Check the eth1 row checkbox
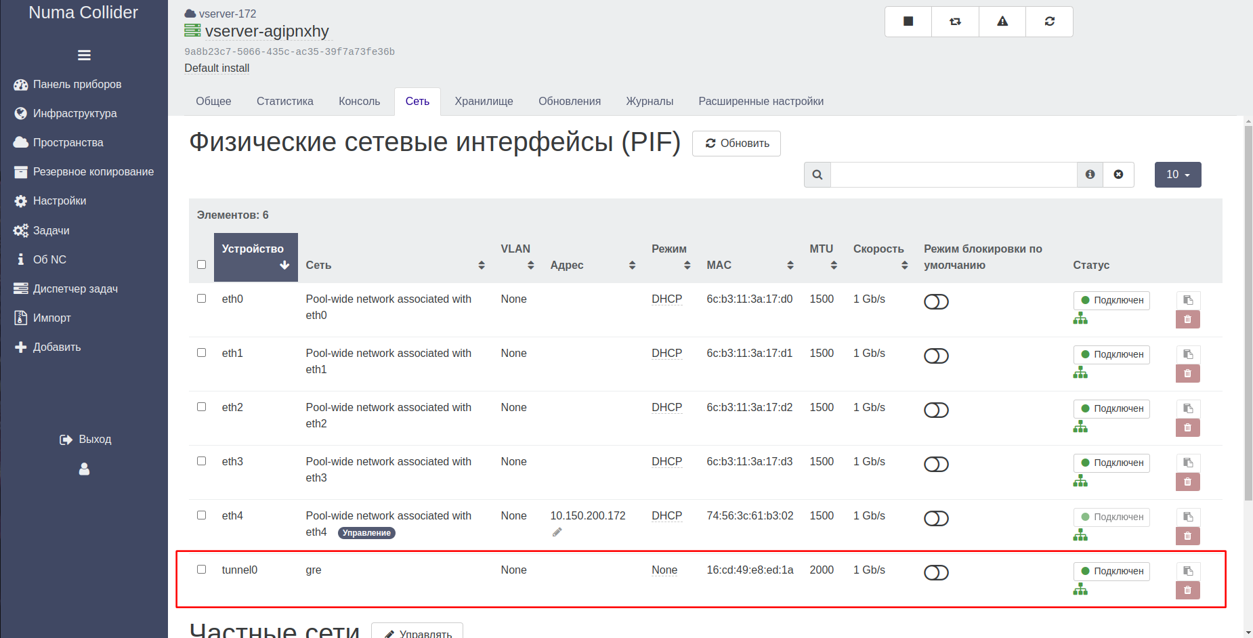This screenshot has width=1253, height=638. (x=201, y=353)
